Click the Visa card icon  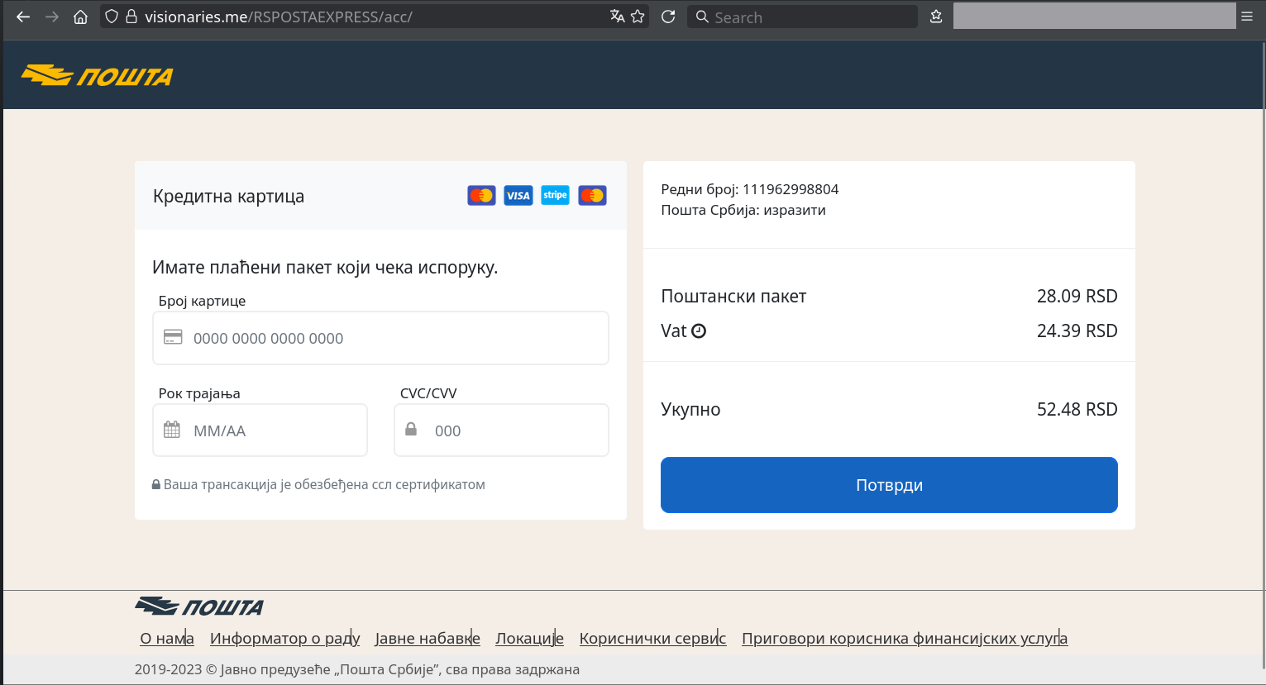(518, 196)
